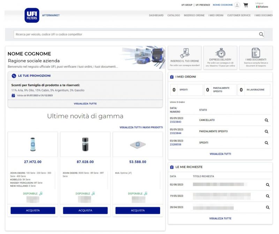Click the Inserisci il tuo ordine hand icon
Screen dimensions: 279x234
click(185, 53)
